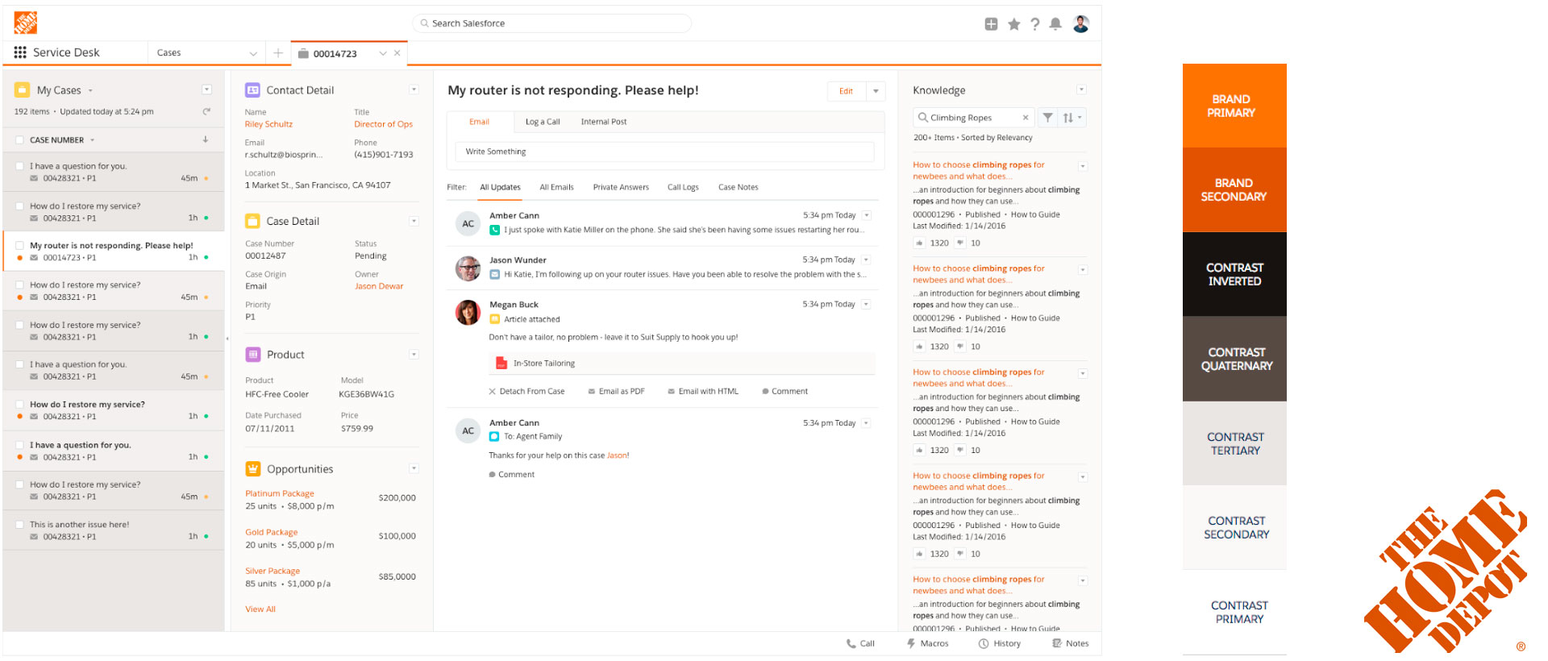Click the Contrast Quaternary brown swatch
1548x661 pixels.
1234,359
